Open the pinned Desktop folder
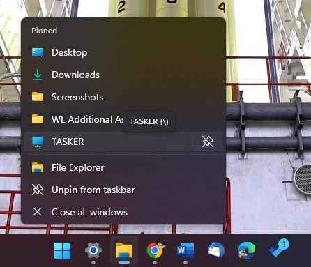This screenshot has width=311, height=267. [x=123, y=52]
